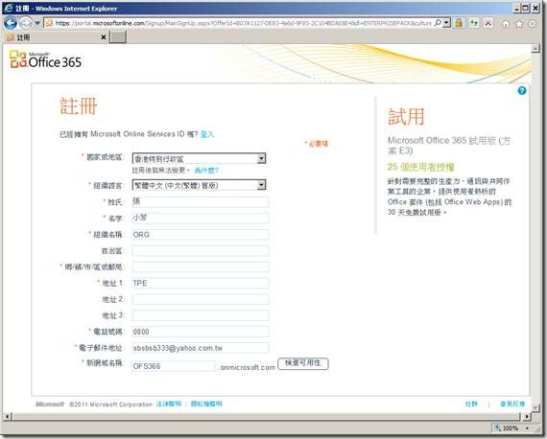Open the 組織語言 language dropdown
The width and height of the screenshot is (547, 439).
(x=199, y=185)
